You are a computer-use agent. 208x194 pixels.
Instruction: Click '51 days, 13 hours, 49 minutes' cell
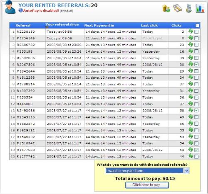pos(111,58)
